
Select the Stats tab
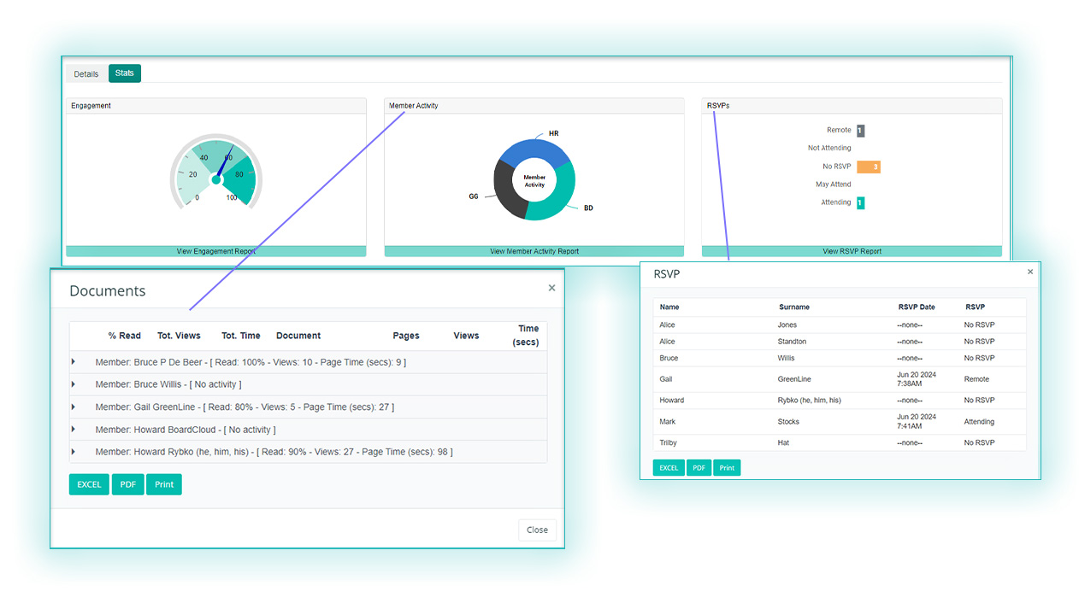tap(125, 73)
